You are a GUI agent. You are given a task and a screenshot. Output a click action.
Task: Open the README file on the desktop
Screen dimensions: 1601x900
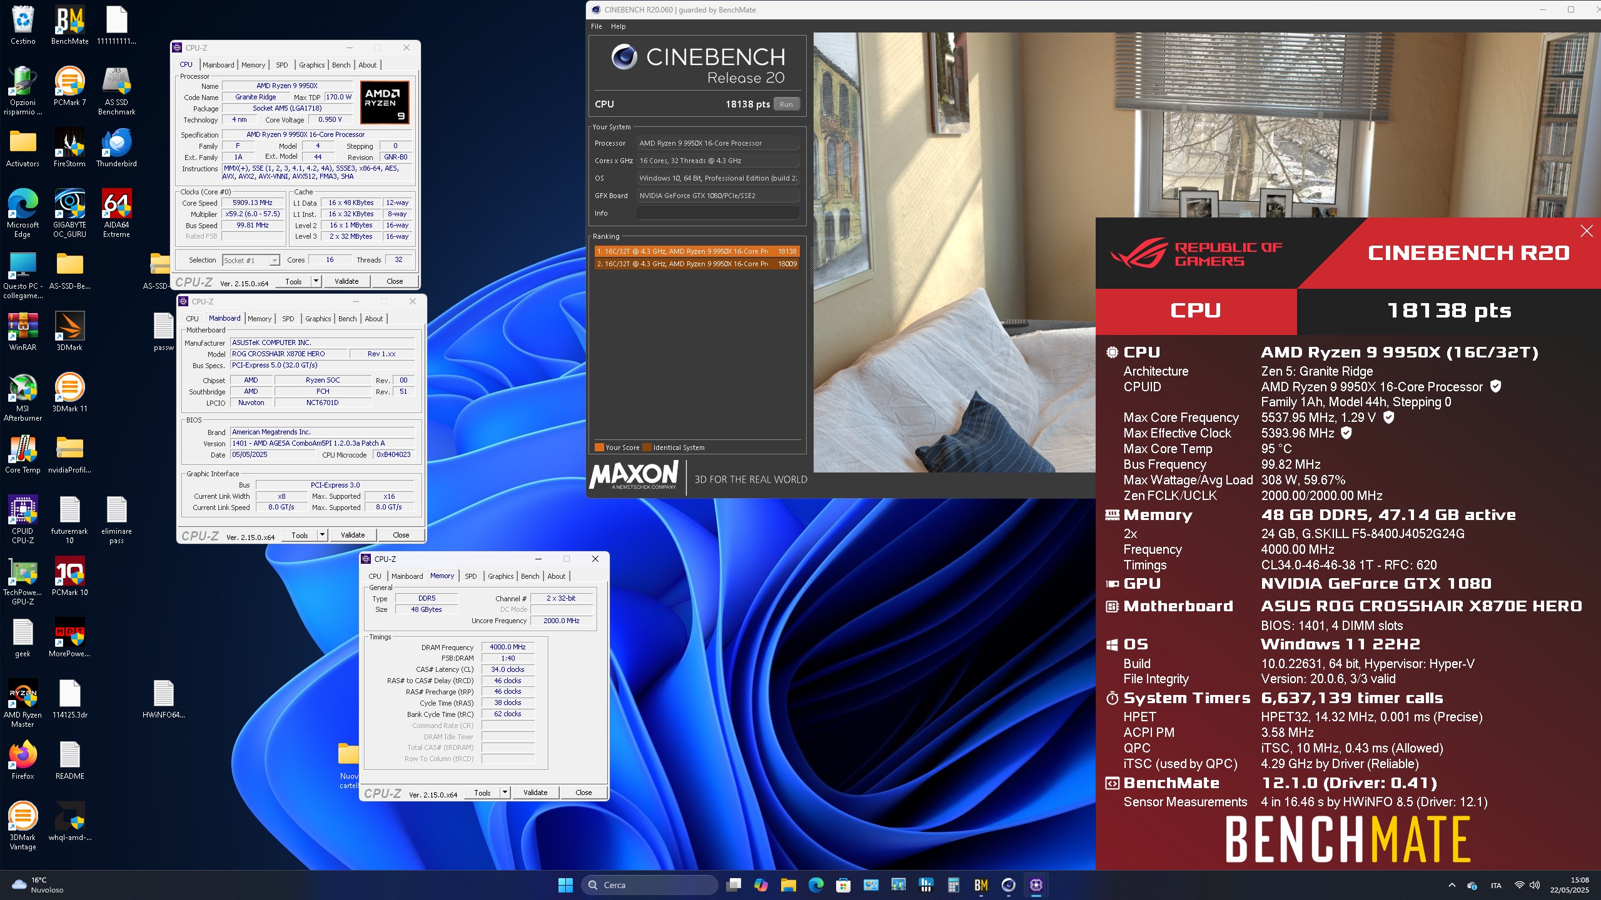(69, 760)
